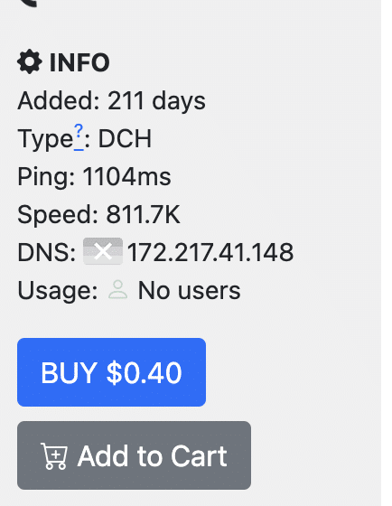Viewport: 392px width, 506px height.
Task: Click the cart icon inside Add to Cart
Action: (54, 456)
